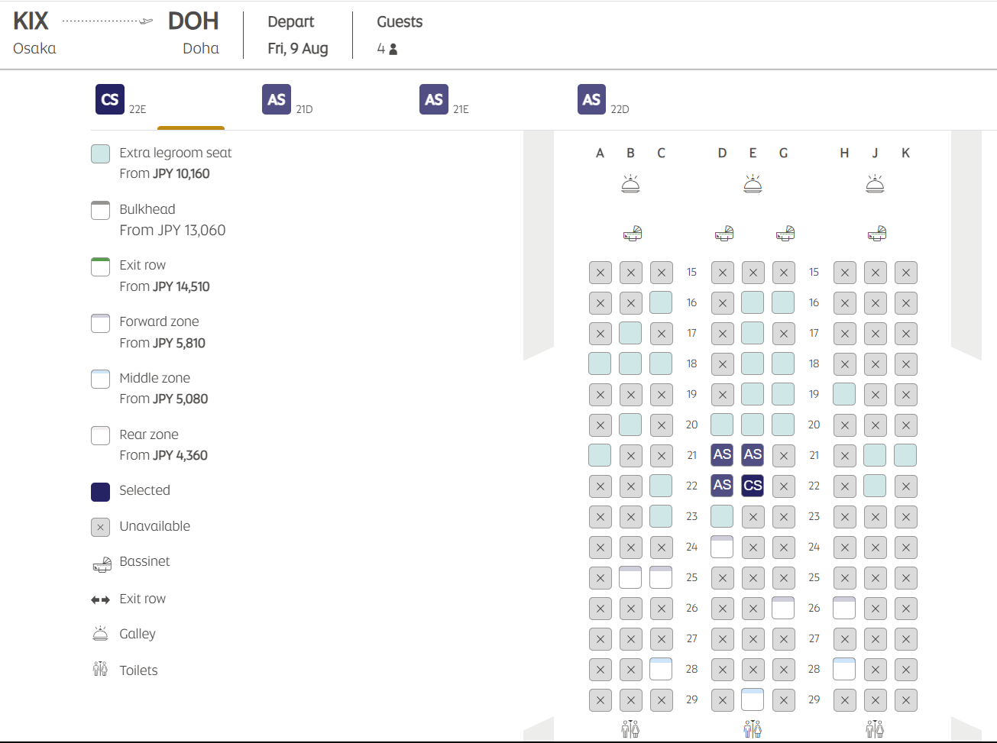Click Toilets legend icon
This screenshot has width=997, height=743.
100,669
